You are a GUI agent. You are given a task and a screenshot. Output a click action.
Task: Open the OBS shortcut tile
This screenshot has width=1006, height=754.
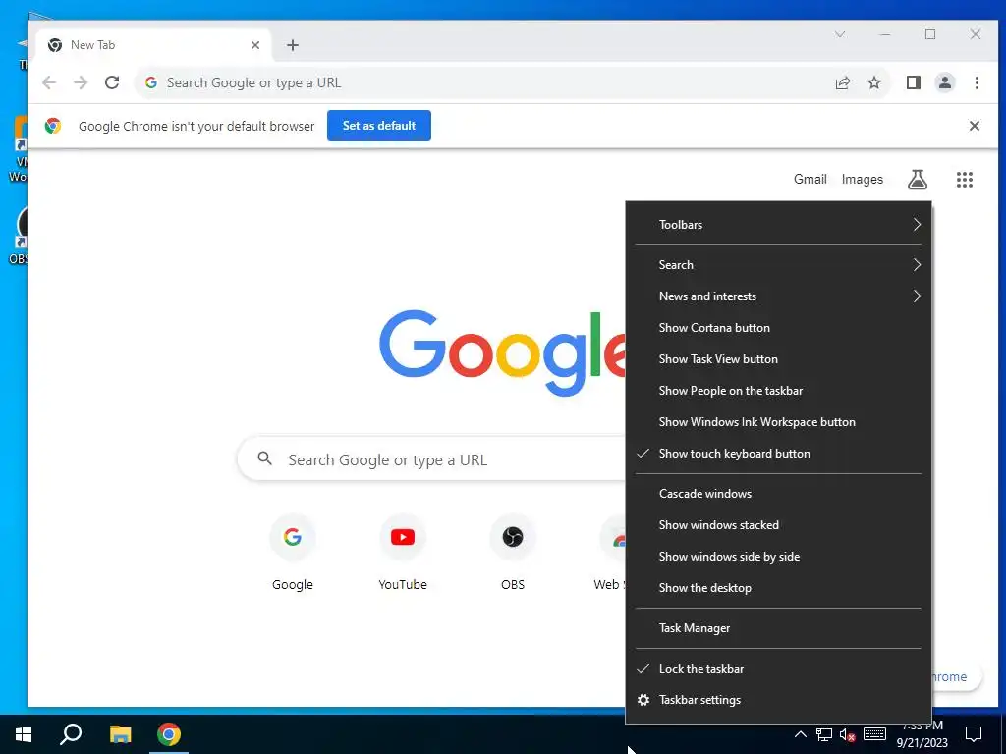tap(513, 554)
